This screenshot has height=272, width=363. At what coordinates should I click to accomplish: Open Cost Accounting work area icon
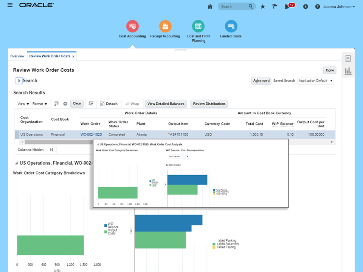point(132,26)
